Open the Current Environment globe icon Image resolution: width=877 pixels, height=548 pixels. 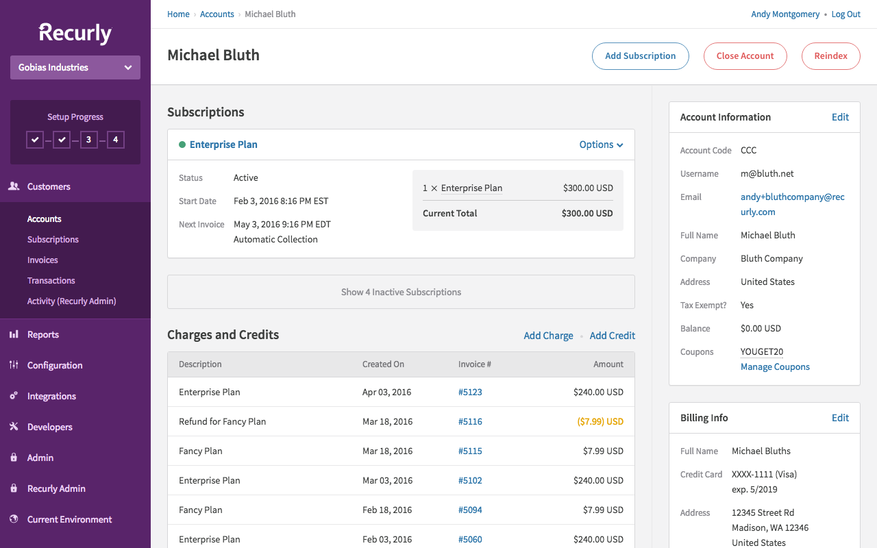(14, 519)
